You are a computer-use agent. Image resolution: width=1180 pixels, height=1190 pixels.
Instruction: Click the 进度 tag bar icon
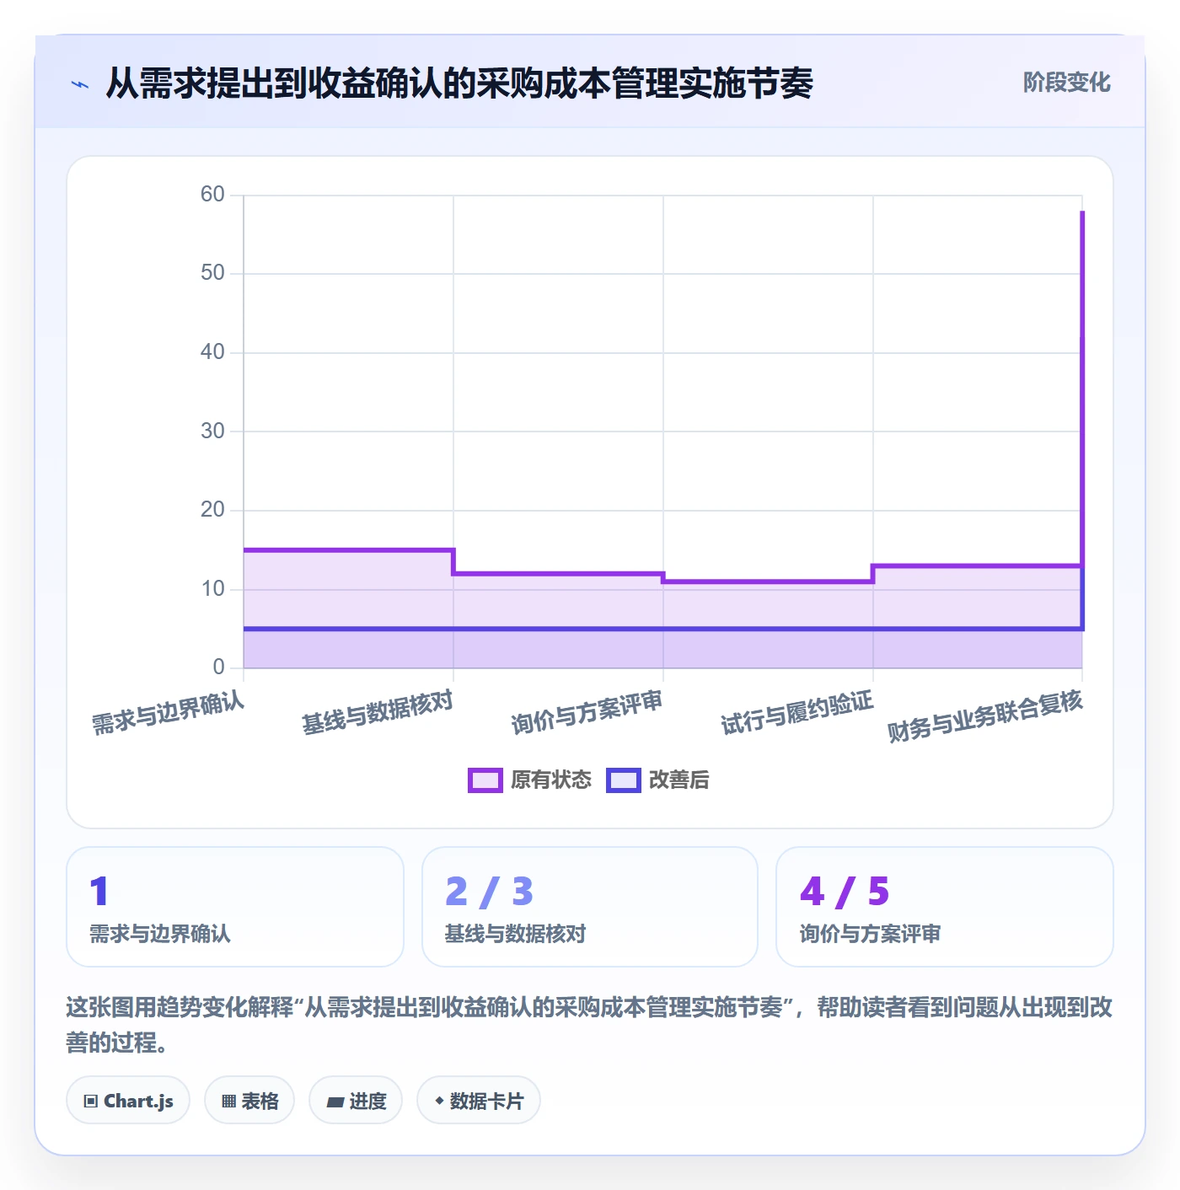tap(335, 1102)
